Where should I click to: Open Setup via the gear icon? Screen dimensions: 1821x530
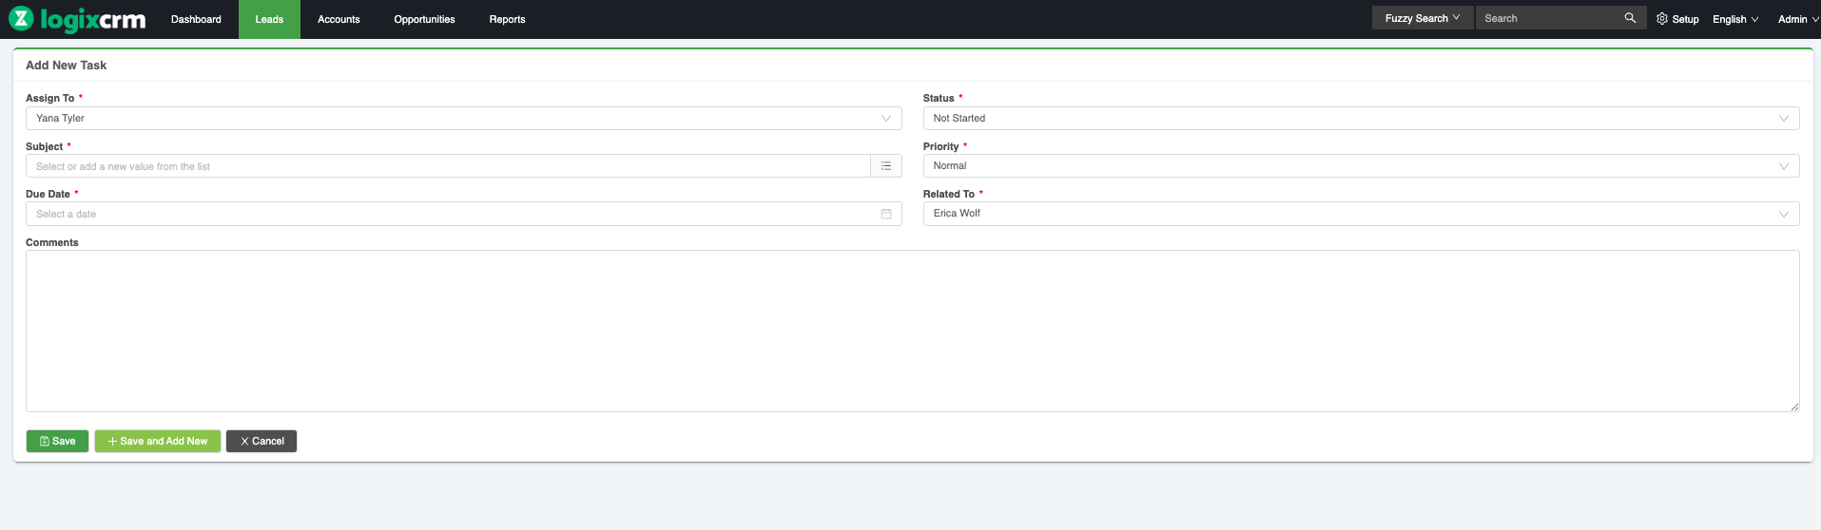click(1662, 19)
